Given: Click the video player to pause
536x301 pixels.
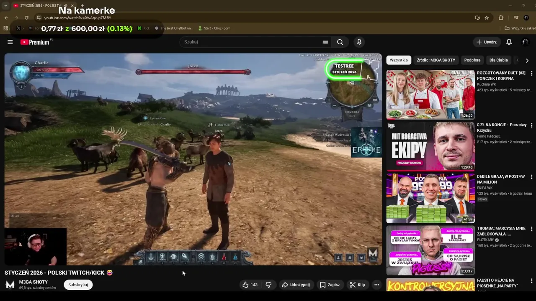Looking at the screenshot, I should tap(193, 159).
